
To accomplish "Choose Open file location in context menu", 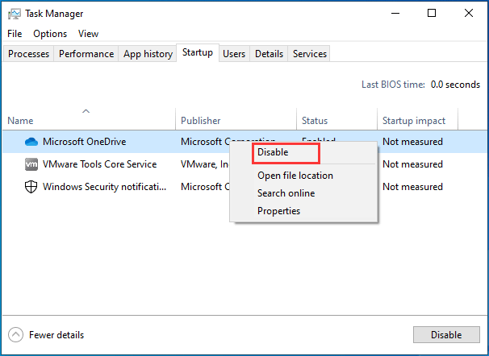I will (x=303, y=176).
